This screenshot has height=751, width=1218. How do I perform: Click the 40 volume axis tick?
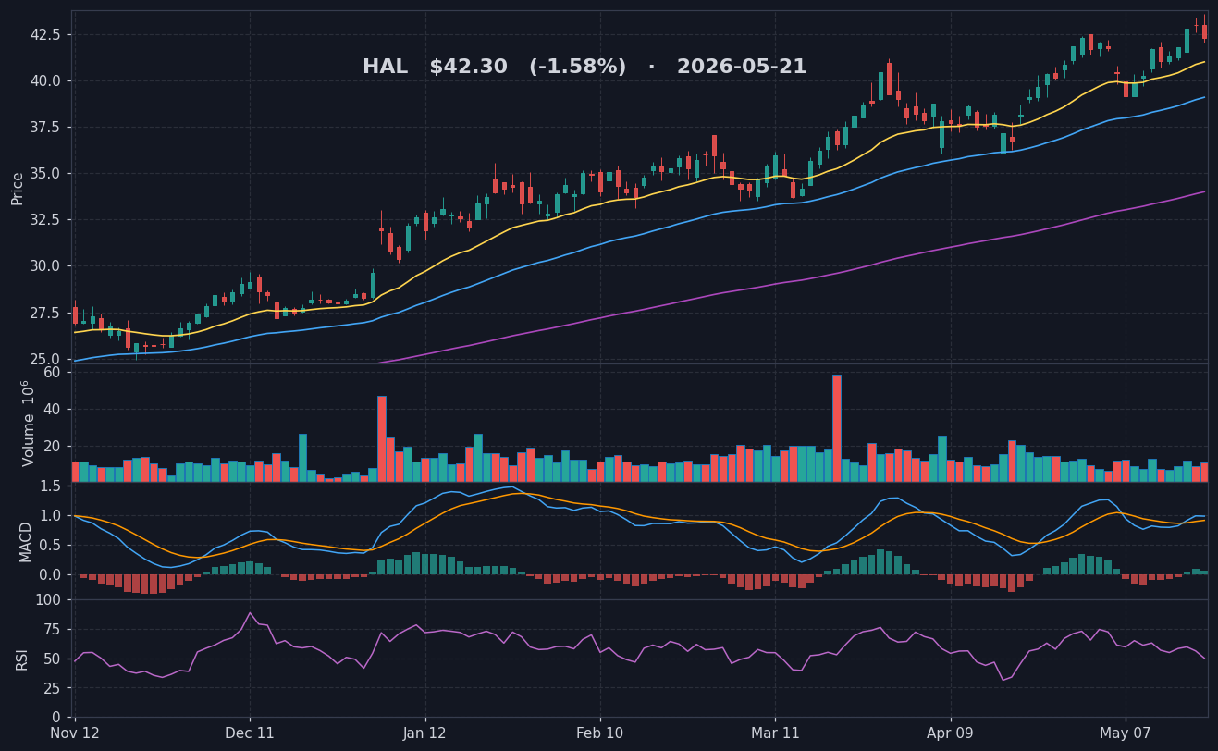(x=53, y=409)
